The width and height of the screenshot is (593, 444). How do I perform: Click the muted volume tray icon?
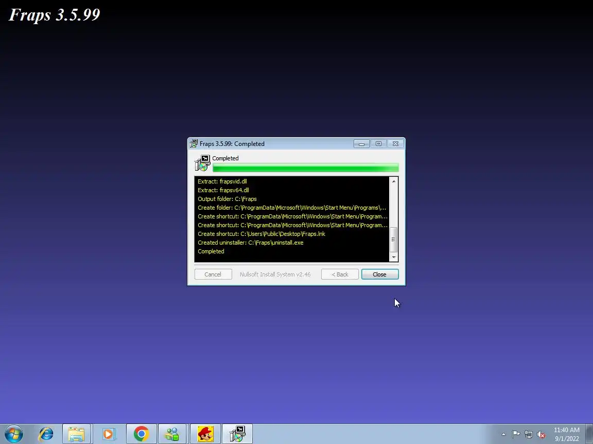(541, 435)
